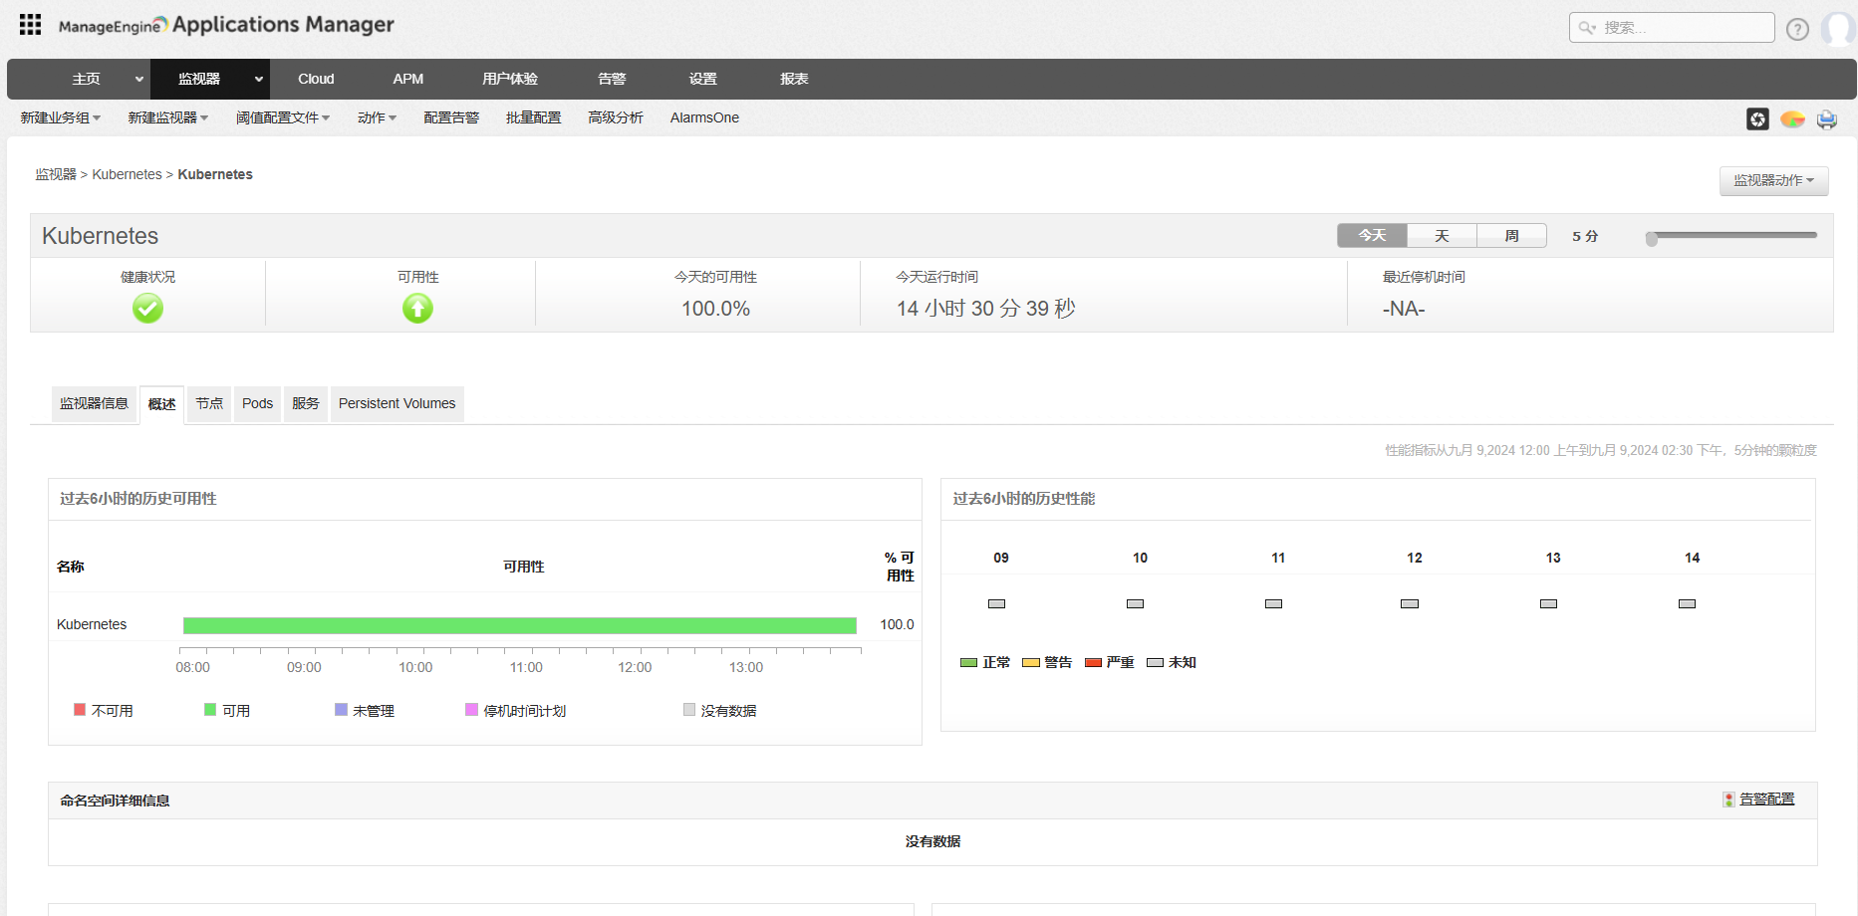Click the 配置告警 link
Screen dimensions: 1858x916
451,117
